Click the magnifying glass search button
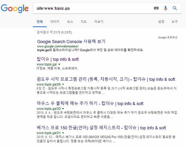The image size is (186, 147). [x=175, y=8]
